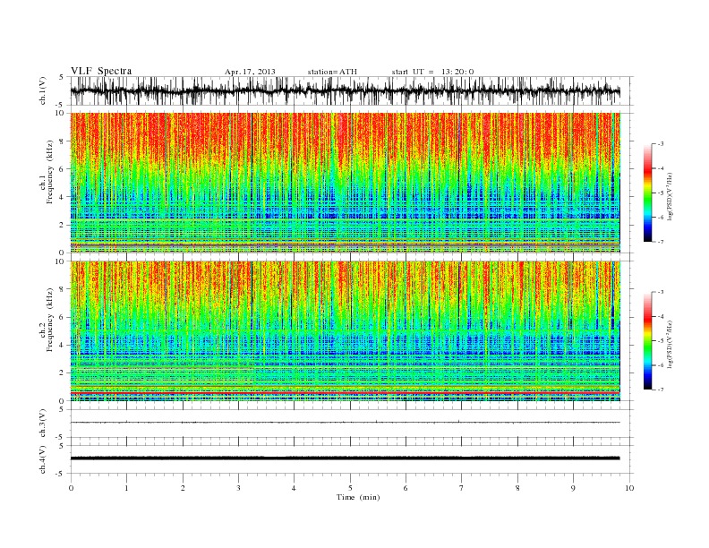
Task: Click the "4" tick on the time axis
Action: click(x=294, y=488)
